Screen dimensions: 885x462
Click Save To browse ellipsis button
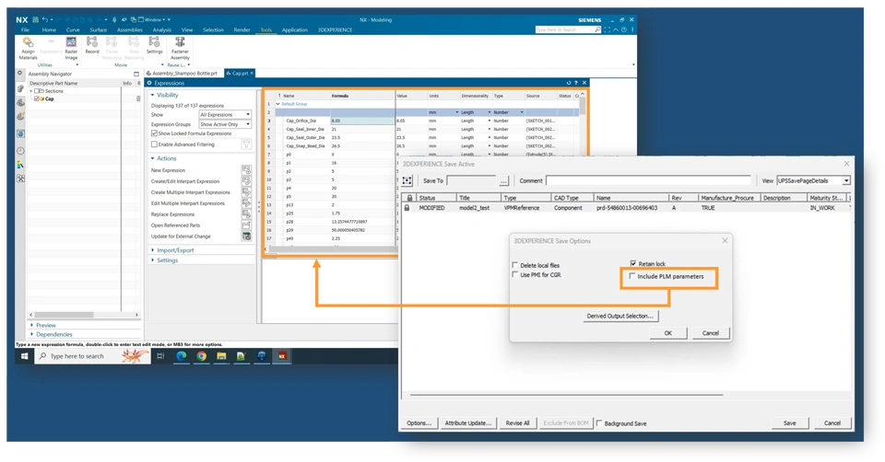click(x=503, y=181)
